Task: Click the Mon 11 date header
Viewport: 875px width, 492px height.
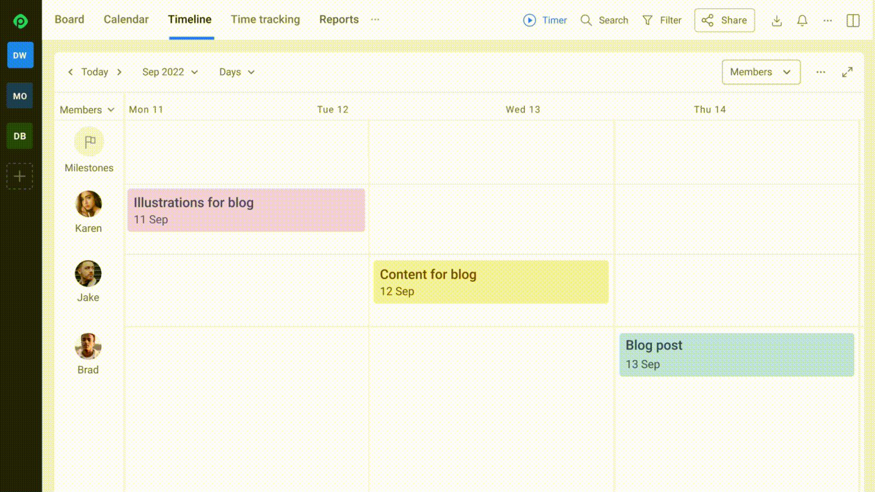Action: pyautogui.click(x=146, y=110)
